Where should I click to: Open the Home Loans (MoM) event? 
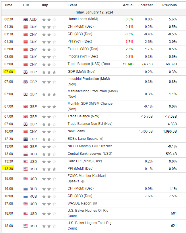[82, 19]
